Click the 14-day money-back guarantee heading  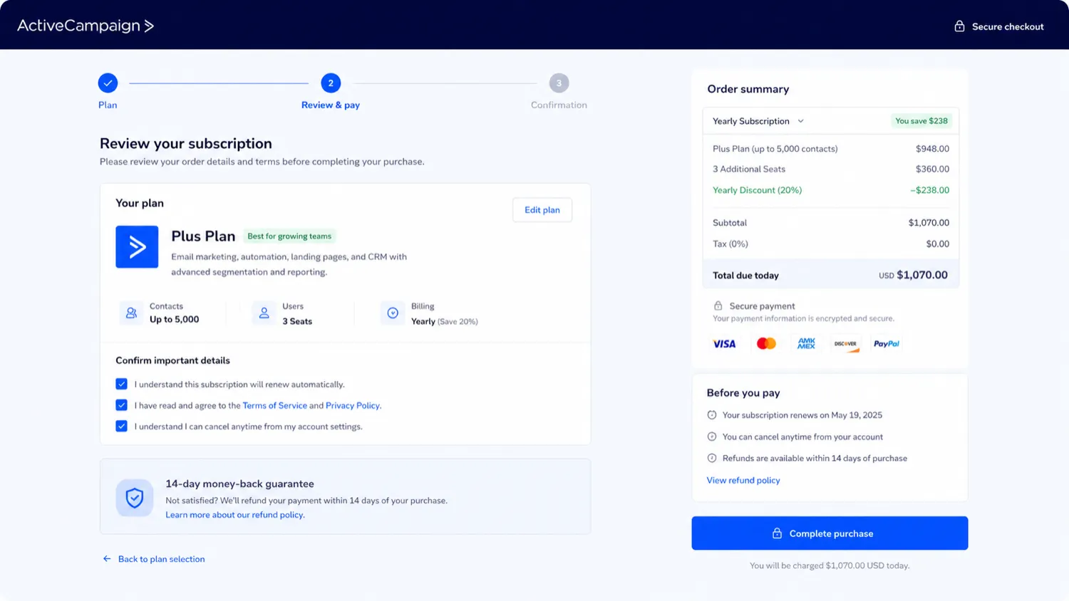pyautogui.click(x=239, y=484)
